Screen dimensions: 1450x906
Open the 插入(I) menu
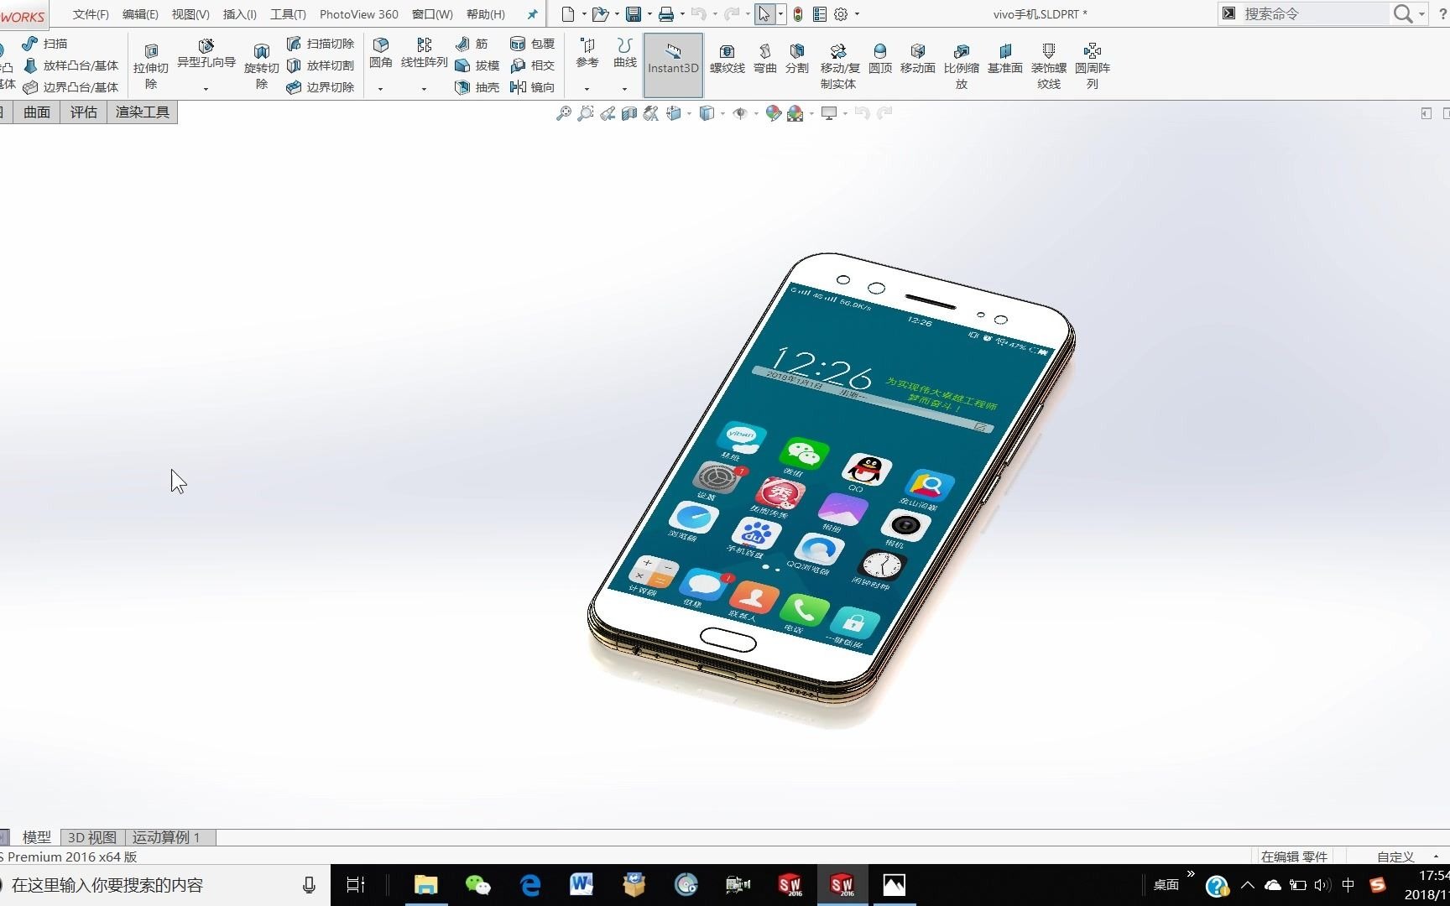(x=239, y=13)
